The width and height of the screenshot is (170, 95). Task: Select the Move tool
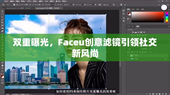click(2, 11)
